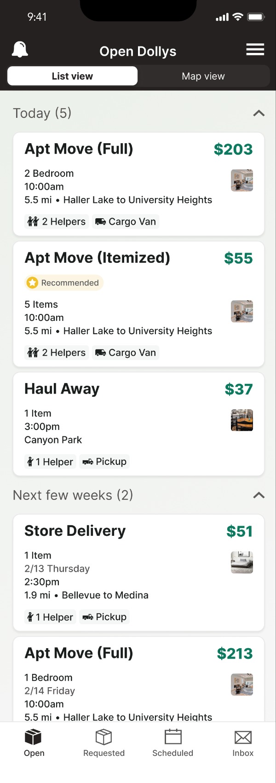View the Store Delivery item photo

242,563
